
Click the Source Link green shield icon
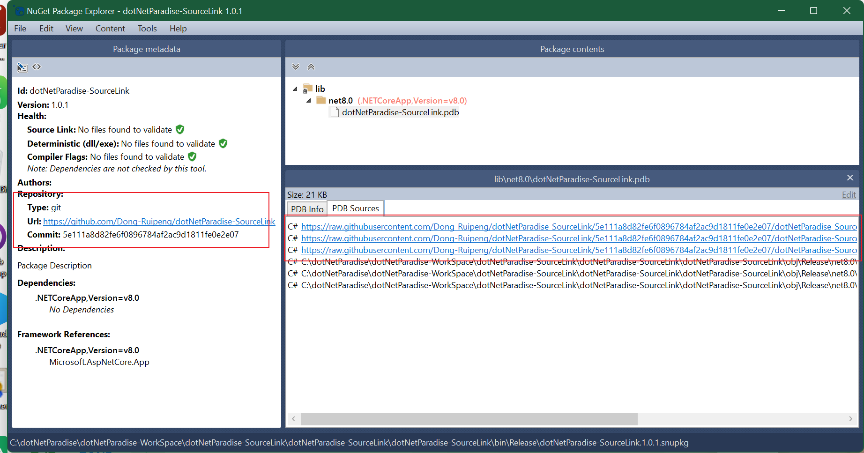(x=180, y=129)
